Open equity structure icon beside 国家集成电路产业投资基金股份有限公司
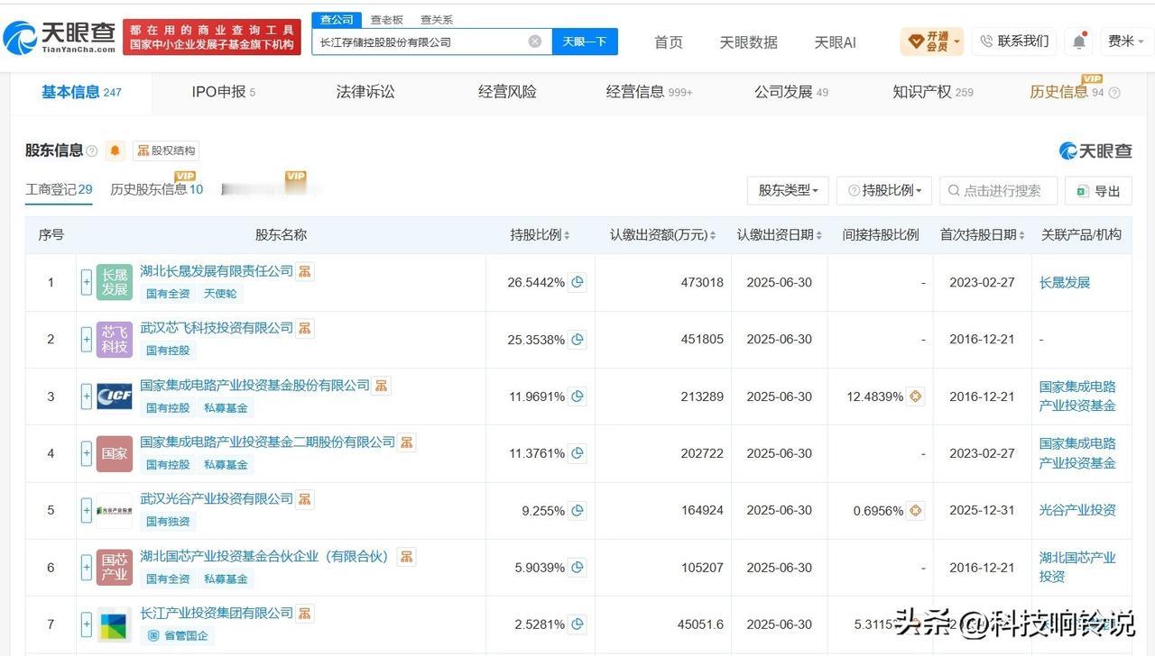 coord(382,385)
